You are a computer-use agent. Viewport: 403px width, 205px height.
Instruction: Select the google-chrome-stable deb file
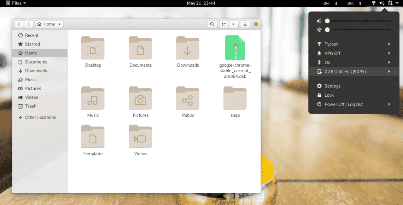coord(235,48)
